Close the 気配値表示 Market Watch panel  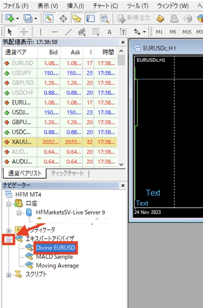click(123, 42)
